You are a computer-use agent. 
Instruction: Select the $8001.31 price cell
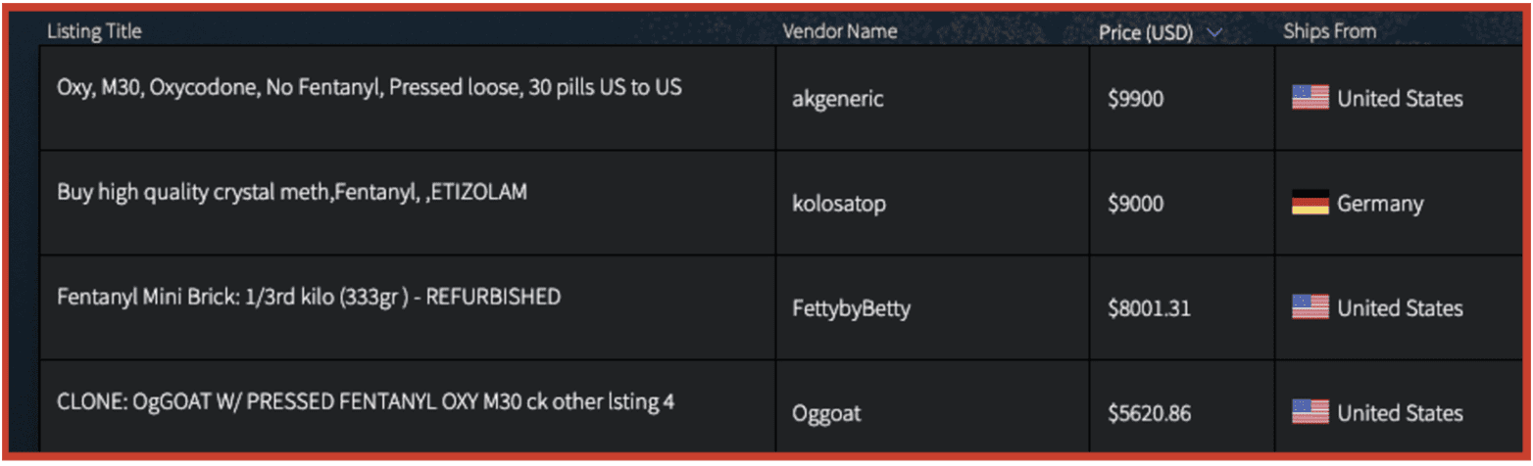[1149, 308]
